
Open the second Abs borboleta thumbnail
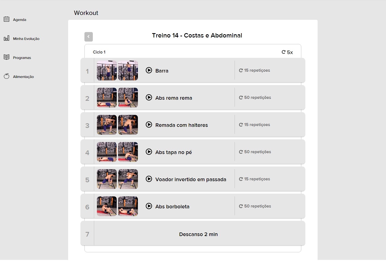point(128,206)
